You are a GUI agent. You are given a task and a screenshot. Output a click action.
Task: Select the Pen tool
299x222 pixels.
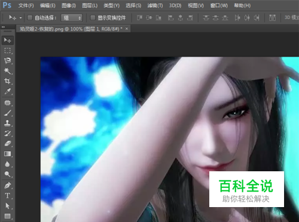[8, 186]
